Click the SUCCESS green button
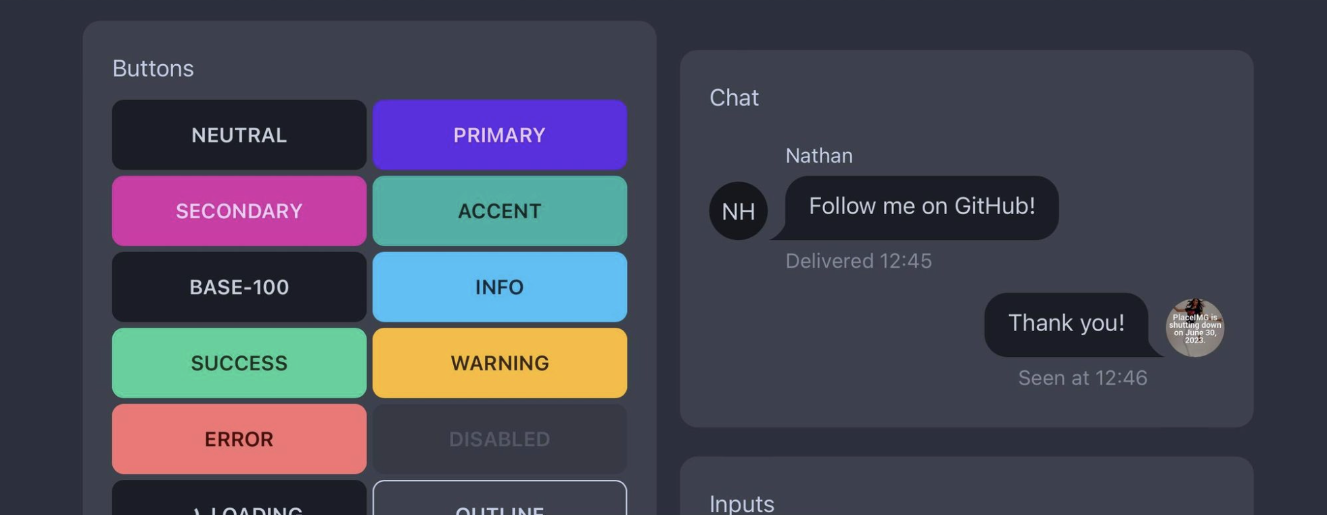Viewport: 1327px width, 515px height. click(239, 363)
